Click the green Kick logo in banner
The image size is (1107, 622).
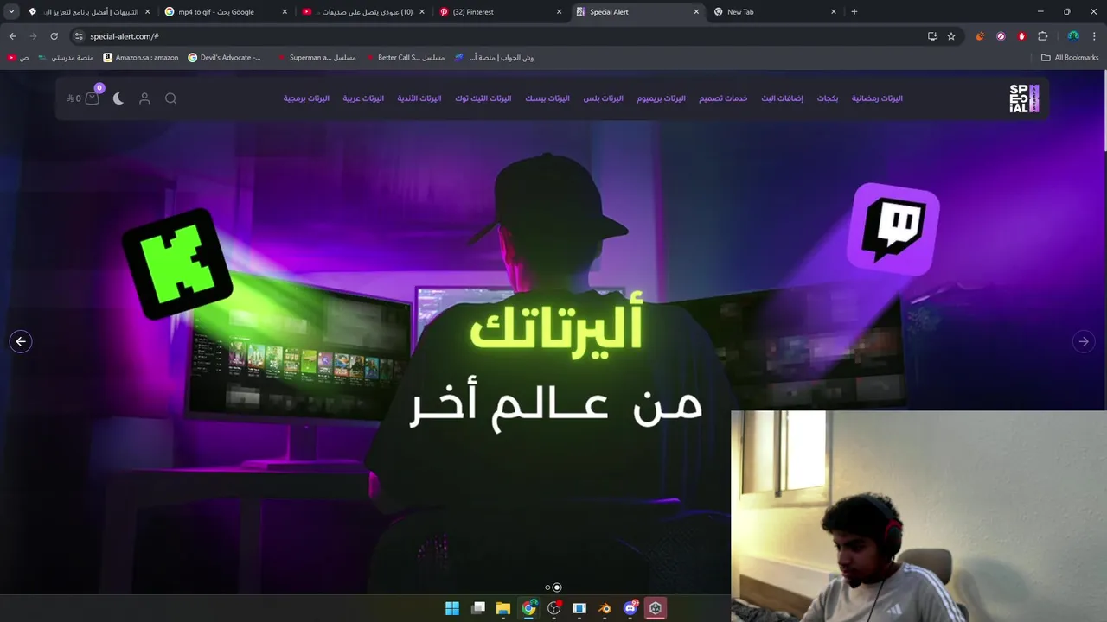[177, 263]
